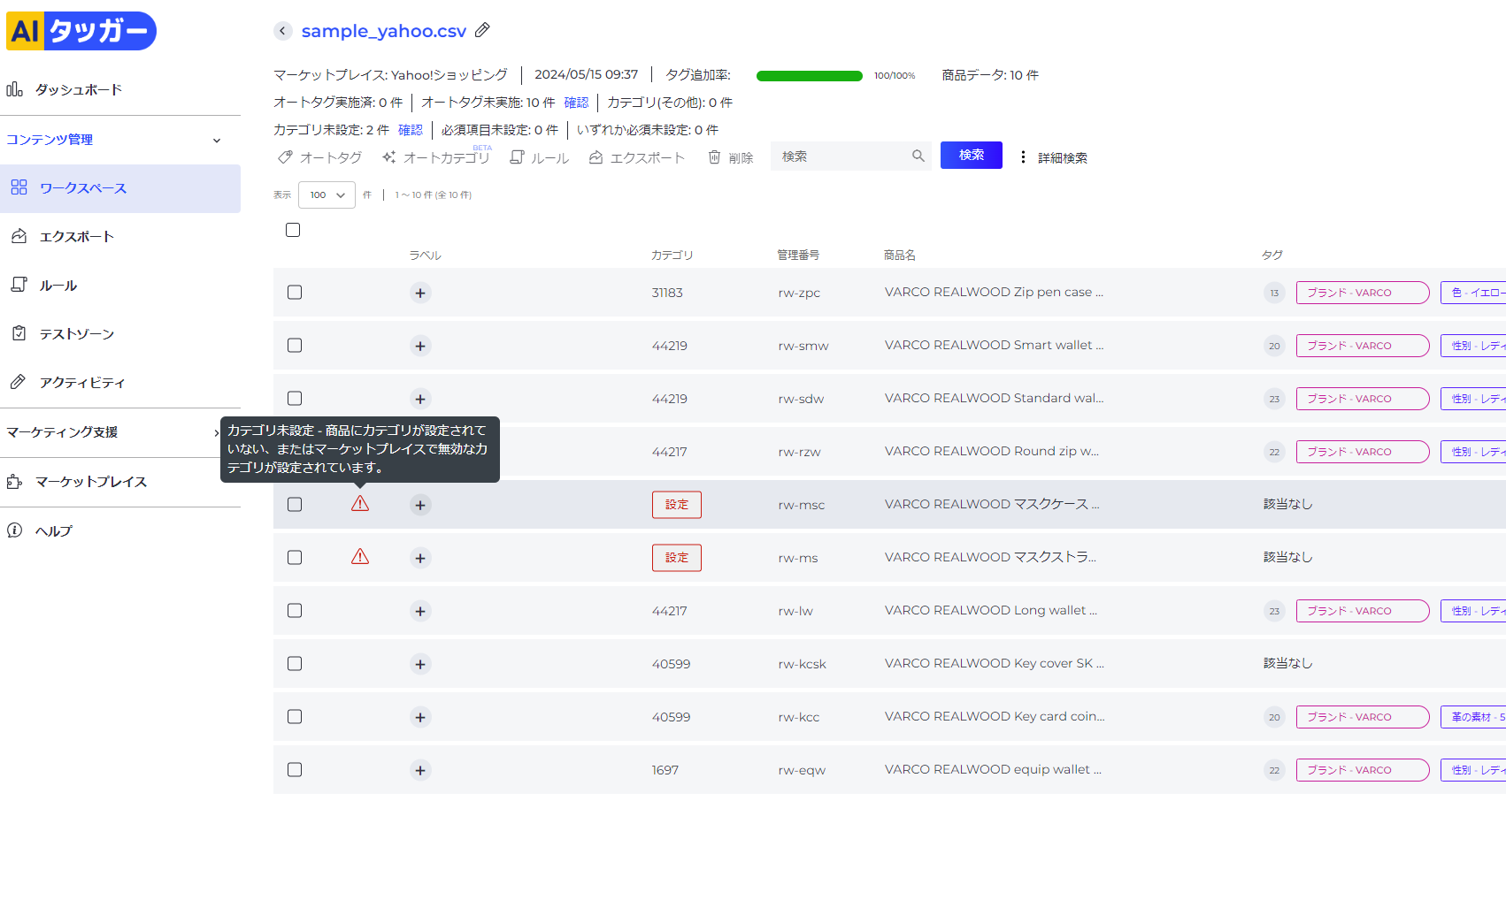The width and height of the screenshot is (1506, 900).
Task: Click the warning triangle on rw-ms row
Action: click(360, 557)
